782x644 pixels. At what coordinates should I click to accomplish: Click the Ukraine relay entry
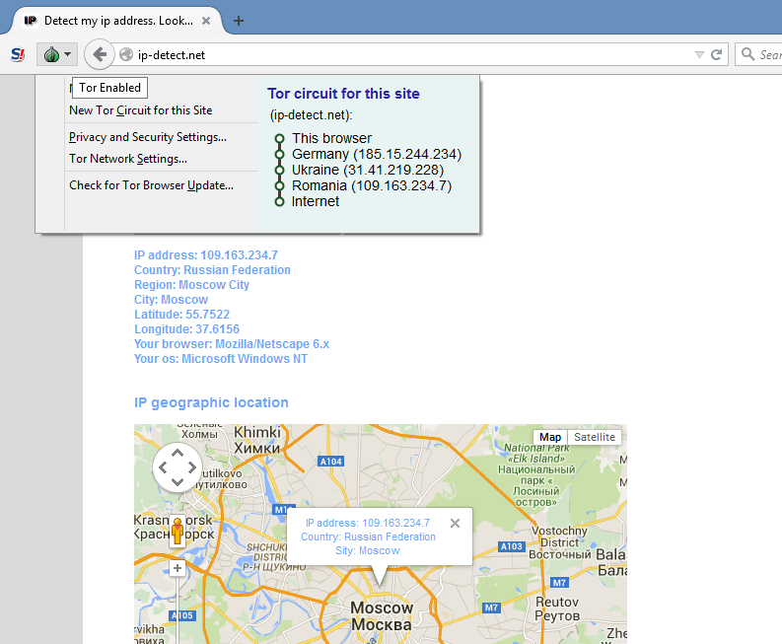tap(368, 170)
